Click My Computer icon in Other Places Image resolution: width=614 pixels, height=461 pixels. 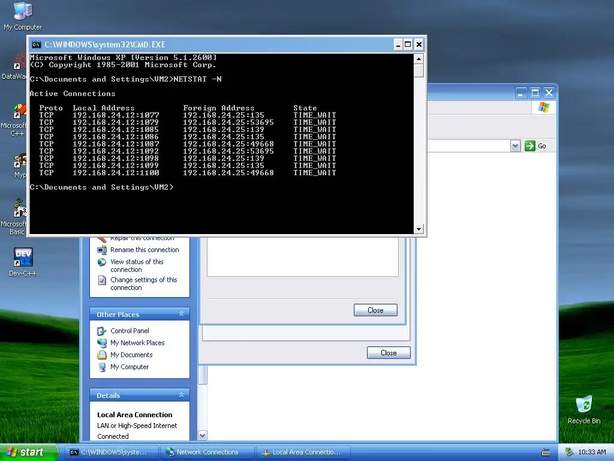pyautogui.click(x=102, y=367)
